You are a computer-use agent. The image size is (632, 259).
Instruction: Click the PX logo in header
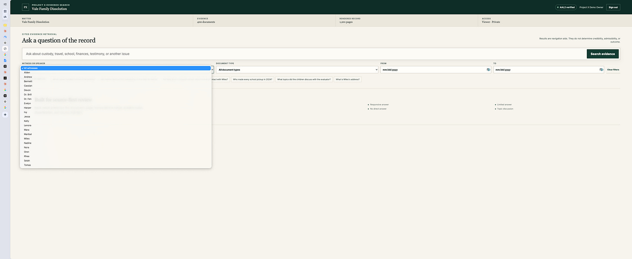pyautogui.click(x=25, y=7)
